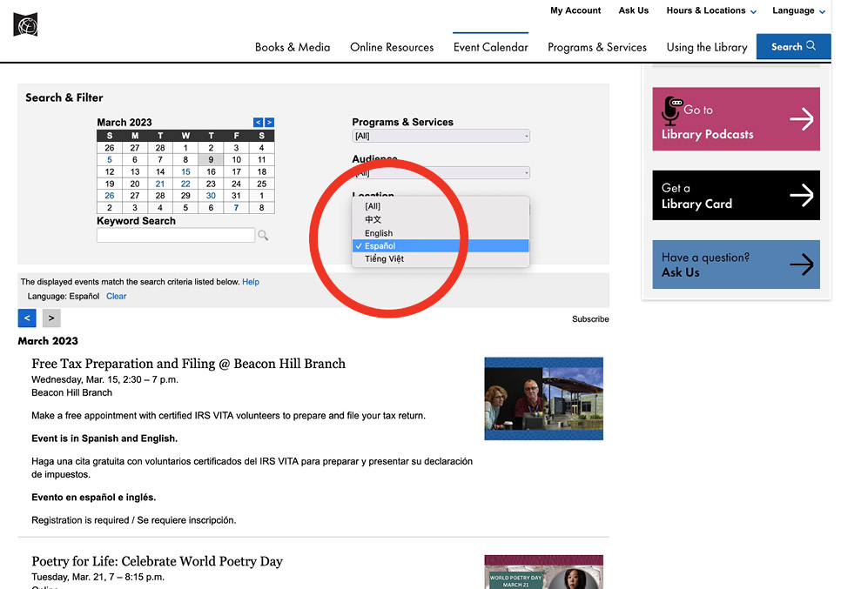Switch to the Event Calendar tab
841x589 pixels.
(490, 46)
